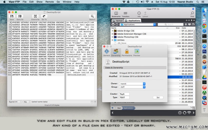
Task: Click the refresh icon in bottom bar
Action: tap(185, 113)
